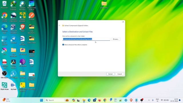Click the Extract button in the dialog
This screenshot has height=103, width=183.
[110, 74]
